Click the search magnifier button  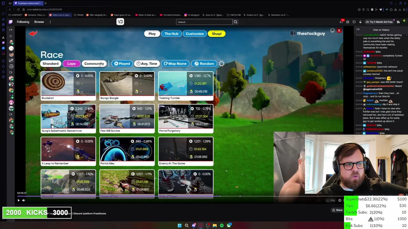pyautogui.click(x=236, y=22)
